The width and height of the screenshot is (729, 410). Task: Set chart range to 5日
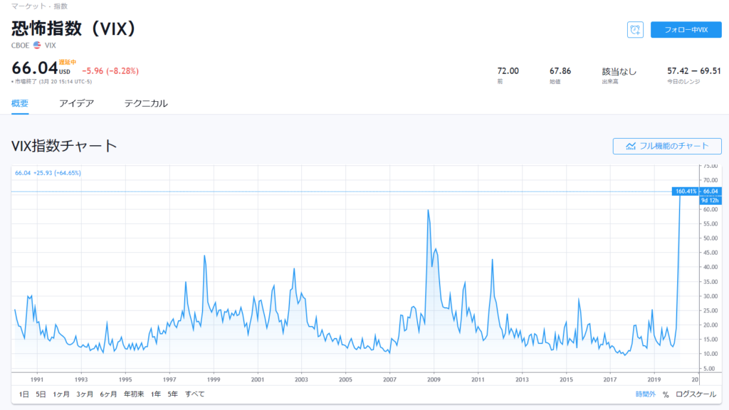[41, 394]
